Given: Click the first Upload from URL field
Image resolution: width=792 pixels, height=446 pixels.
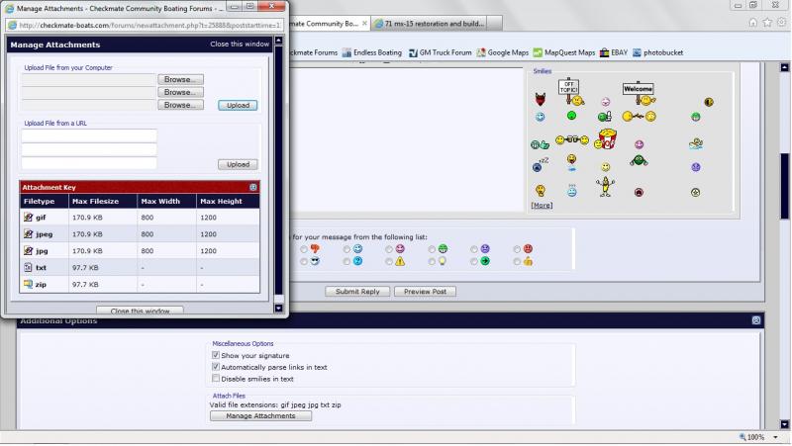Looking at the screenshot, I should (x=89, y=135).
